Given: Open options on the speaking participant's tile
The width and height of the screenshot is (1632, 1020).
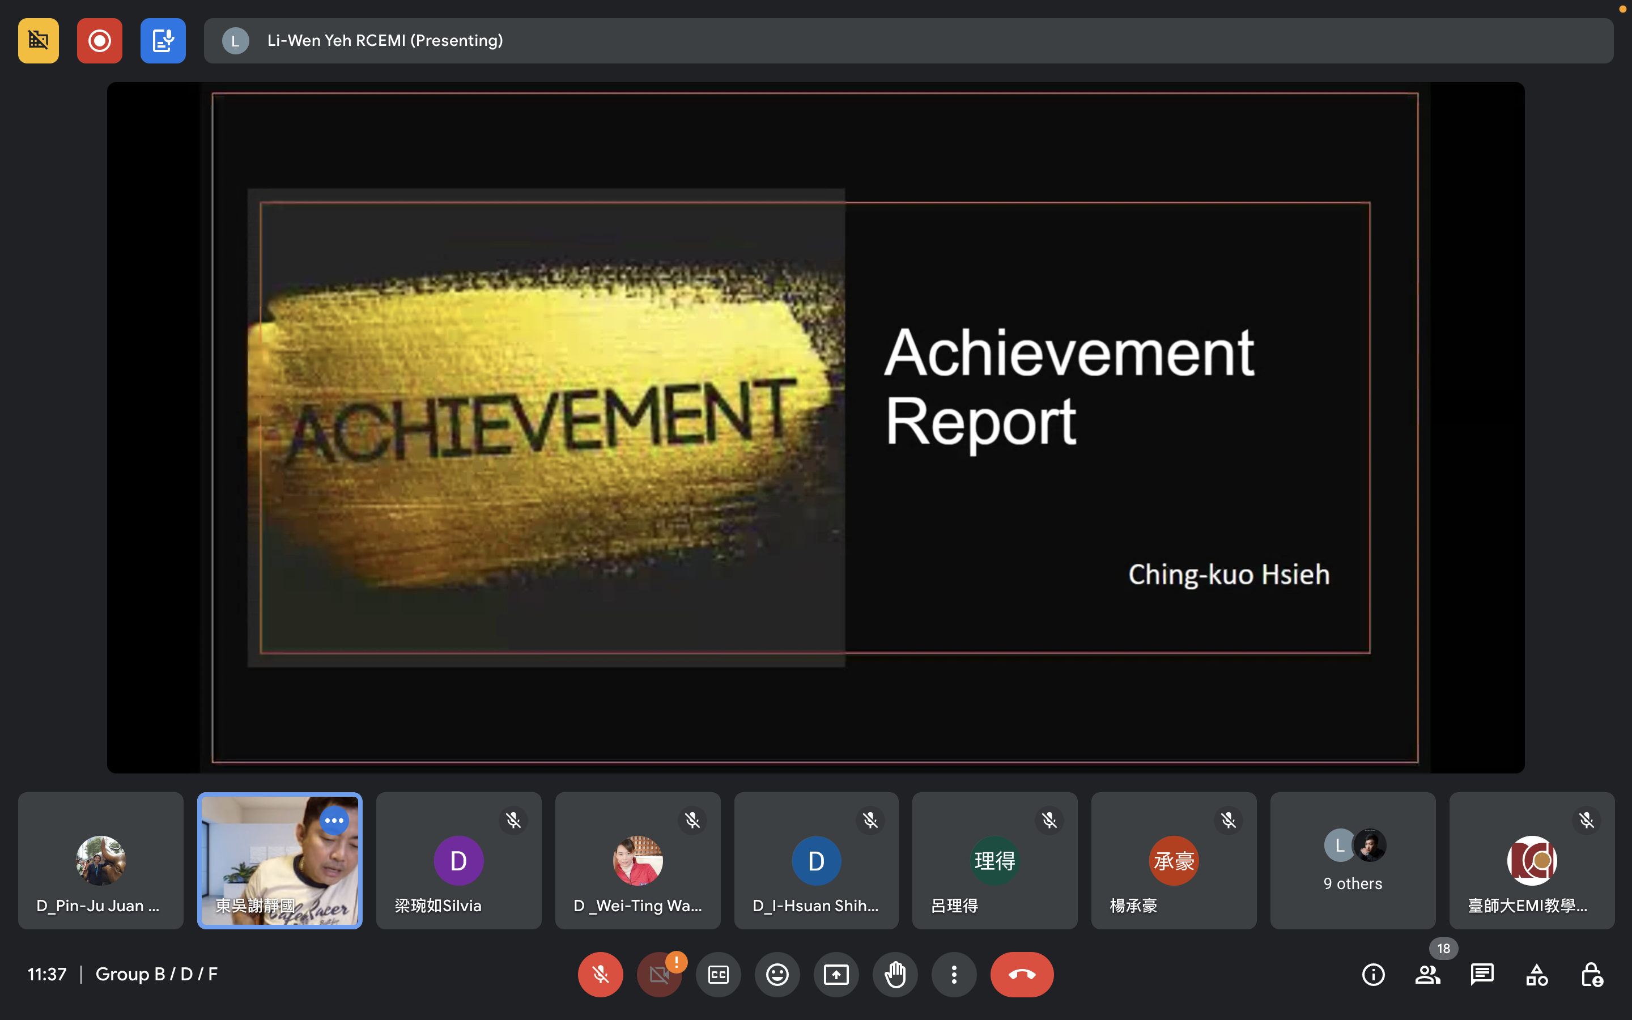Looking at the screenshot, I should [x=334, y=821].
